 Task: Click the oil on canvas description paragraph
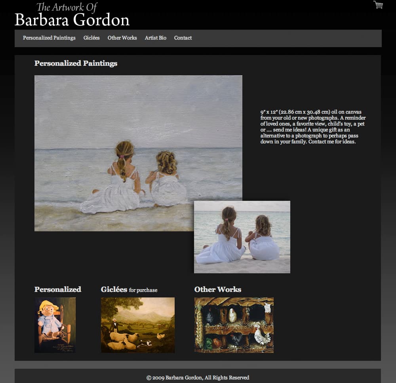(313, 127)
